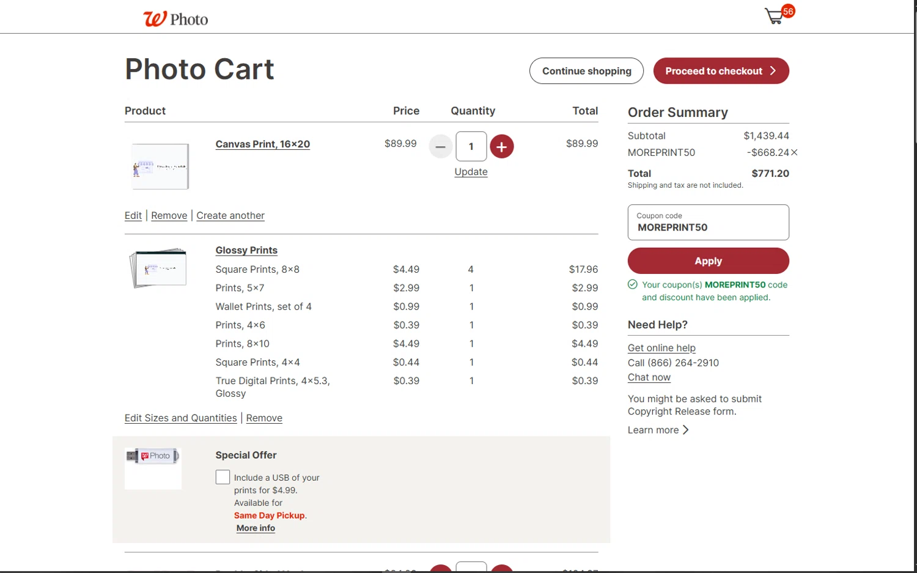Click the arrow on Proceed to checkout
This screenshot has height=573, width=917.
coord(773,71)
